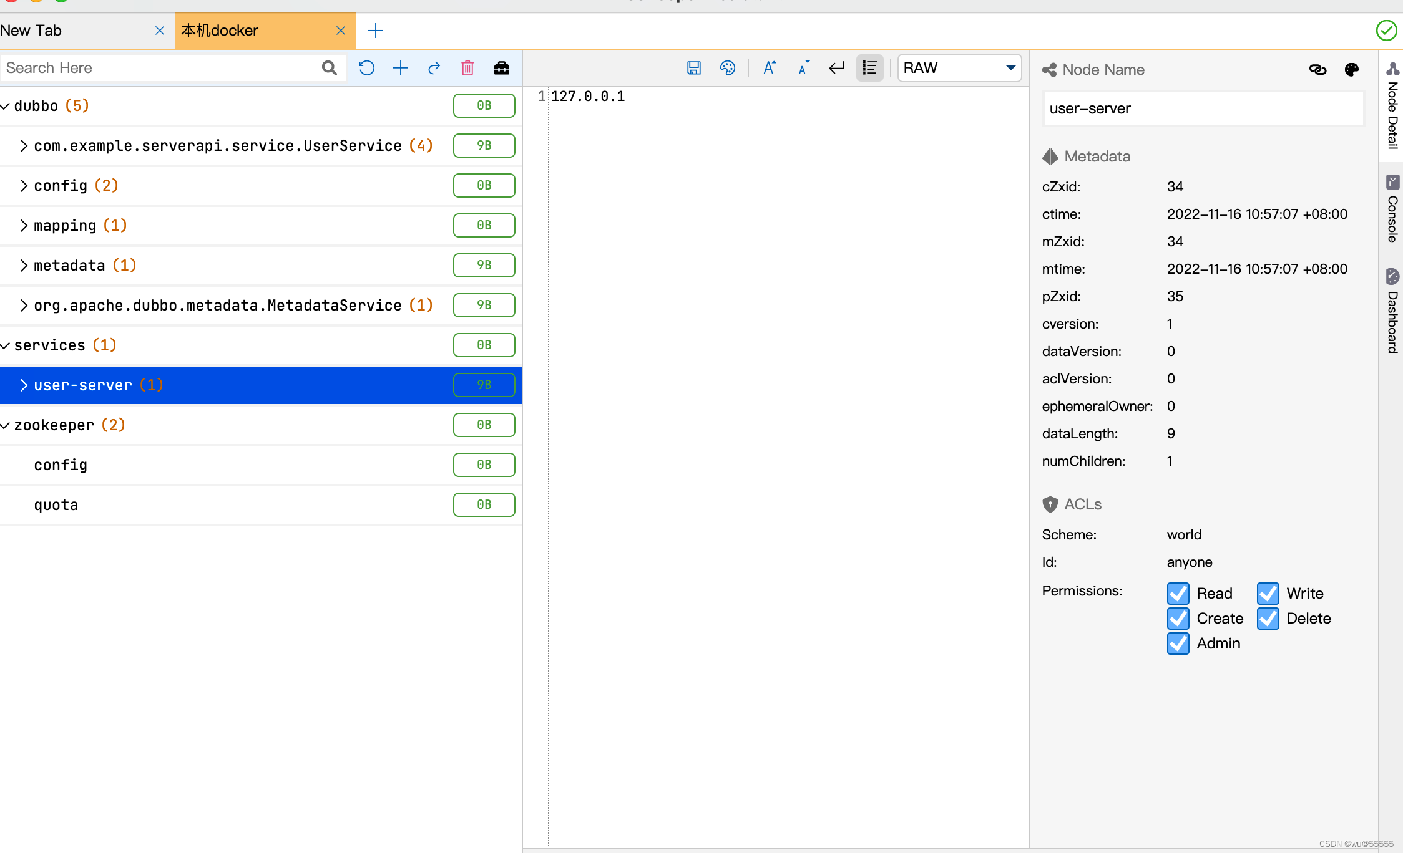
Task: Toggle word wrap return-arrow icon
Action: pos(836,68)
